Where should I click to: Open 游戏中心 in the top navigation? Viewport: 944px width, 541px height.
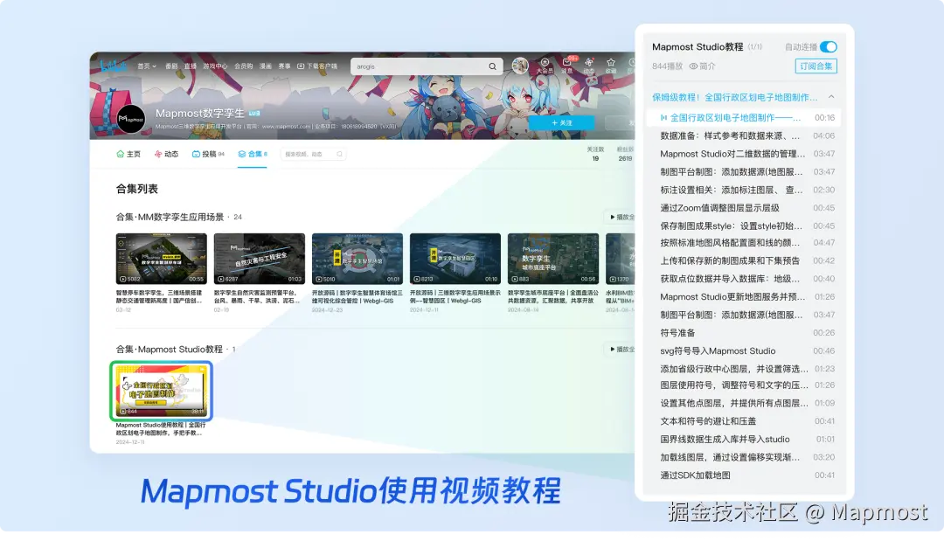(x=215, y=66)
